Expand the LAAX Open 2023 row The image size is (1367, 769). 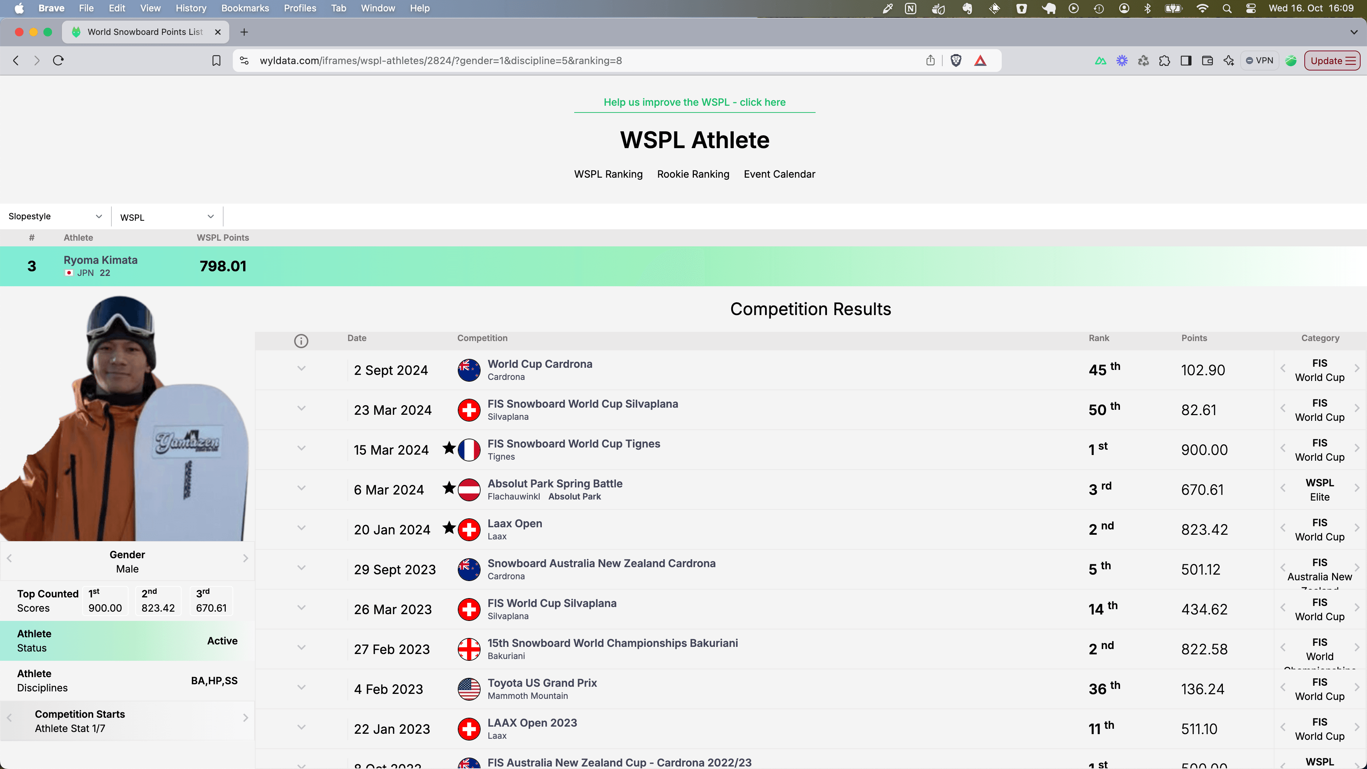pyautogui.click(x=302, y=727)
